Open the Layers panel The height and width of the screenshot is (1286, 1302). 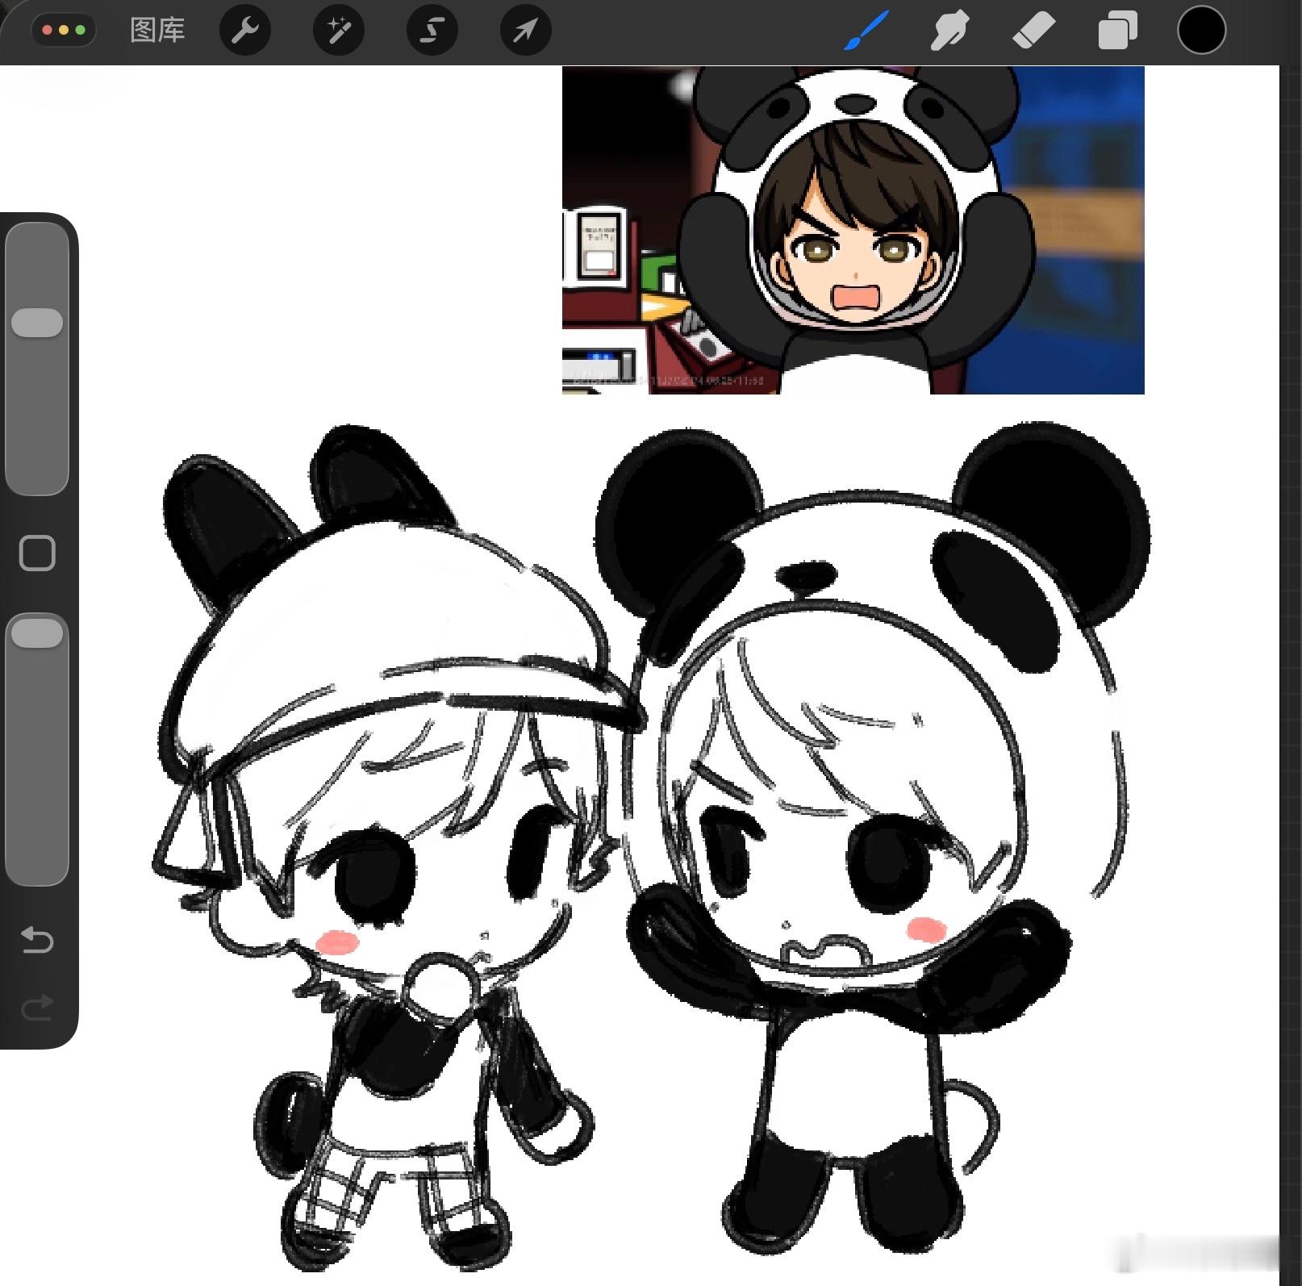1117,31
